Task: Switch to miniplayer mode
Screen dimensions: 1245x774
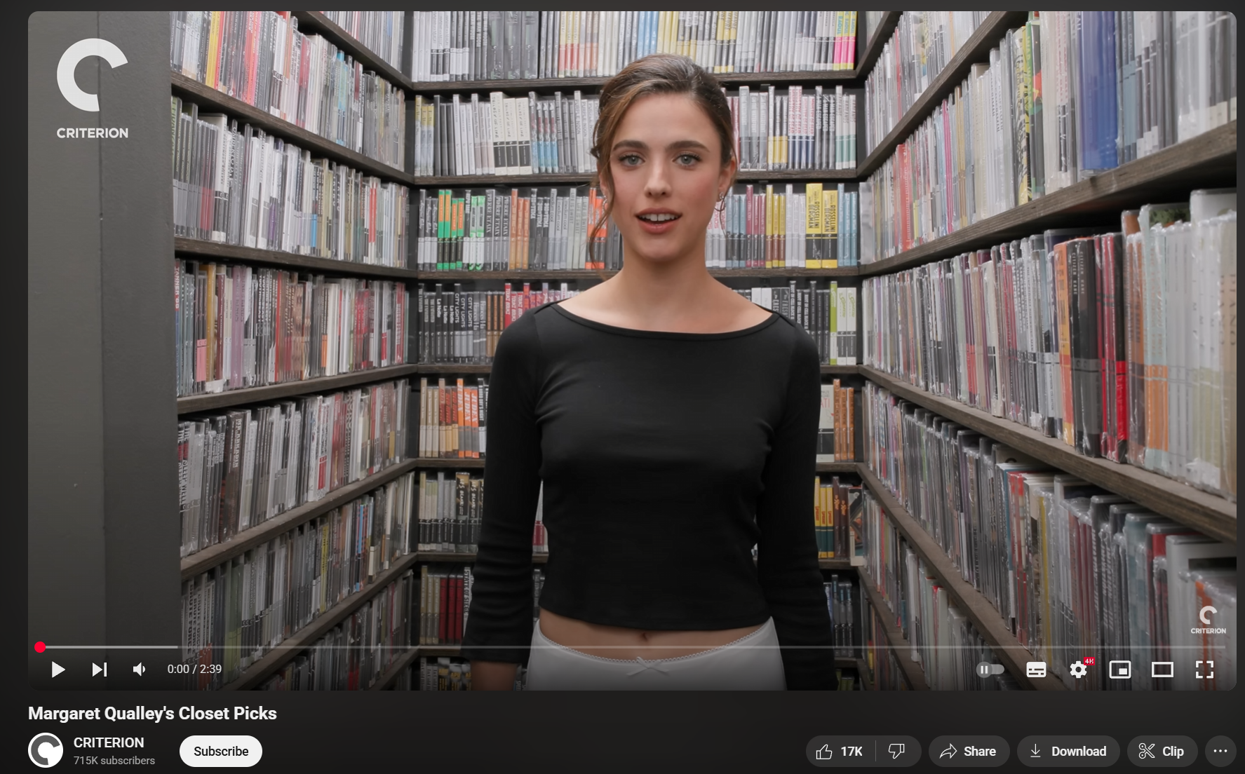Action: tap(1120, 670)
